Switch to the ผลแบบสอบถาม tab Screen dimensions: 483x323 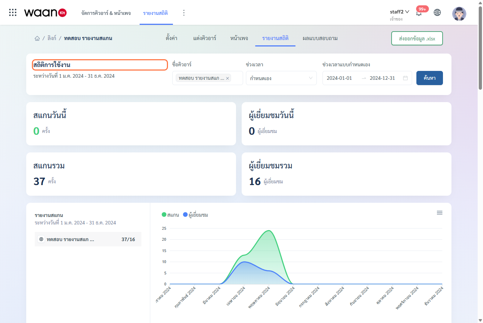tap(320, 38)
